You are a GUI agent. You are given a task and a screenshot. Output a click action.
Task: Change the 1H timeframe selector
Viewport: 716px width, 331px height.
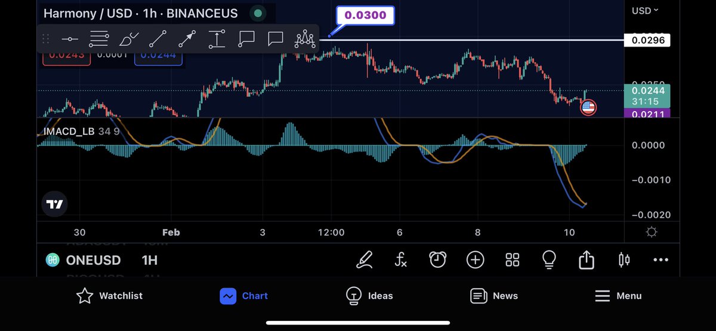pos(150,260)
